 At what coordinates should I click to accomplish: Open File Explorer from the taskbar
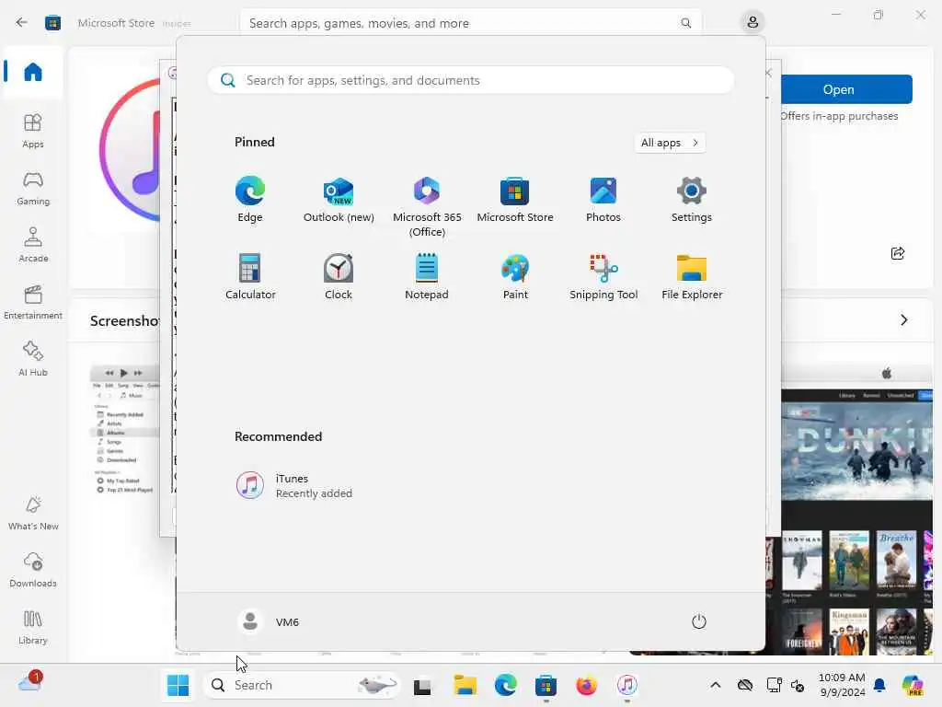pyautogui.click(x=465, y=685)
